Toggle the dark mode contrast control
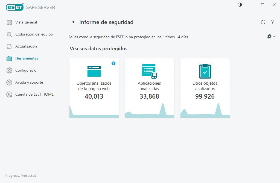280x183 pixels. [240, 5]
